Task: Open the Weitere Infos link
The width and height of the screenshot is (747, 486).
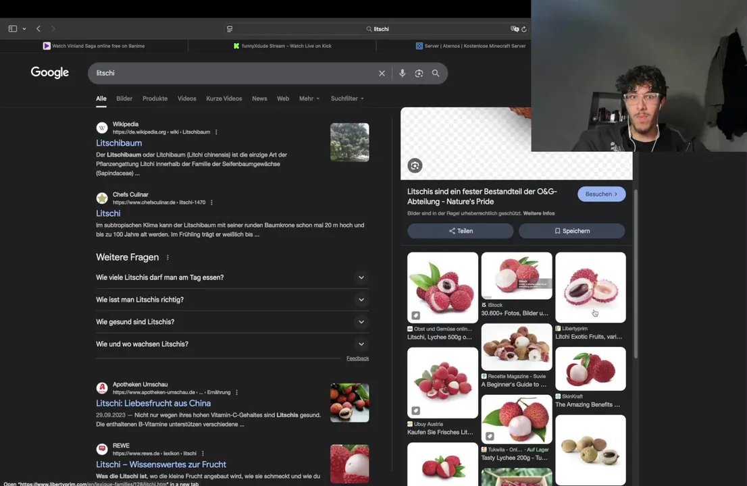Action: click(x=539, y=213)
